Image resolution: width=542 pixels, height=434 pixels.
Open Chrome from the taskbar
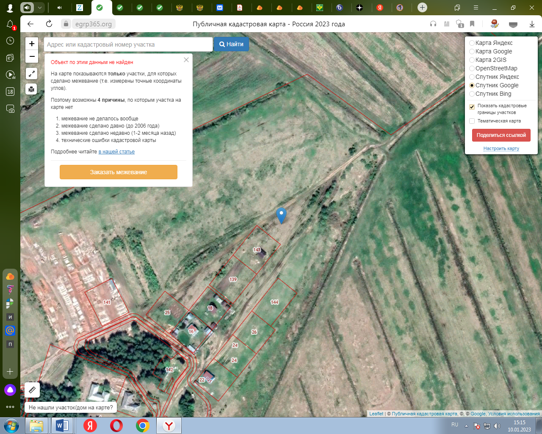click(143, 426)
